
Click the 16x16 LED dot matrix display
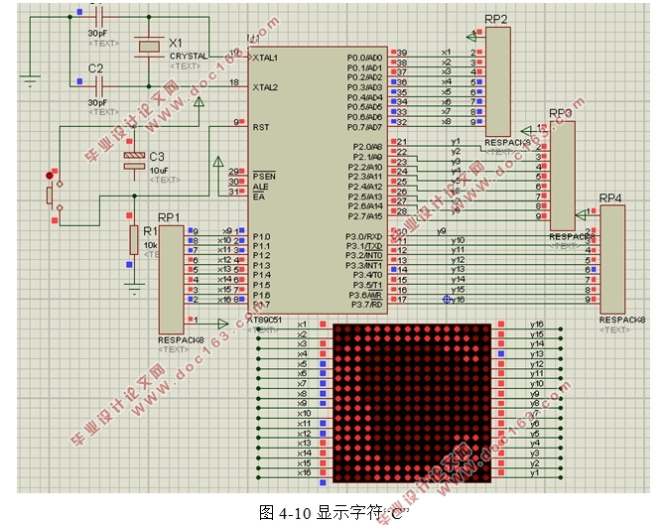412,403
